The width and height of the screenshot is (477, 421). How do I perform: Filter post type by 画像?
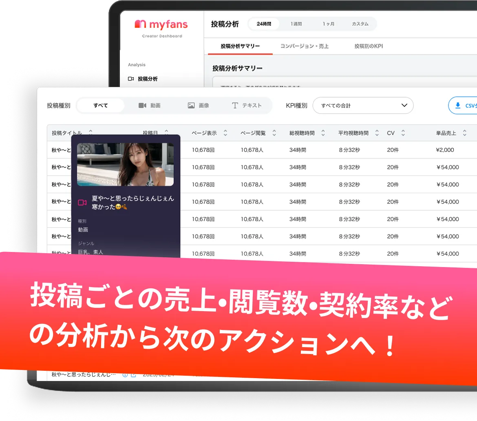click(199, 105)
